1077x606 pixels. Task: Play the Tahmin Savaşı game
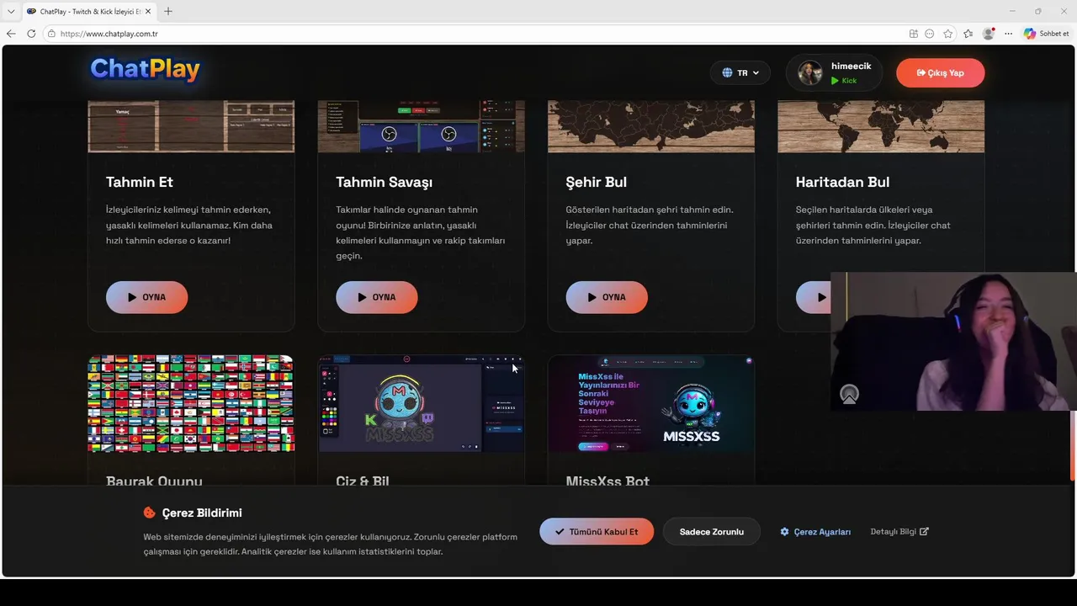tap(376, 297)
